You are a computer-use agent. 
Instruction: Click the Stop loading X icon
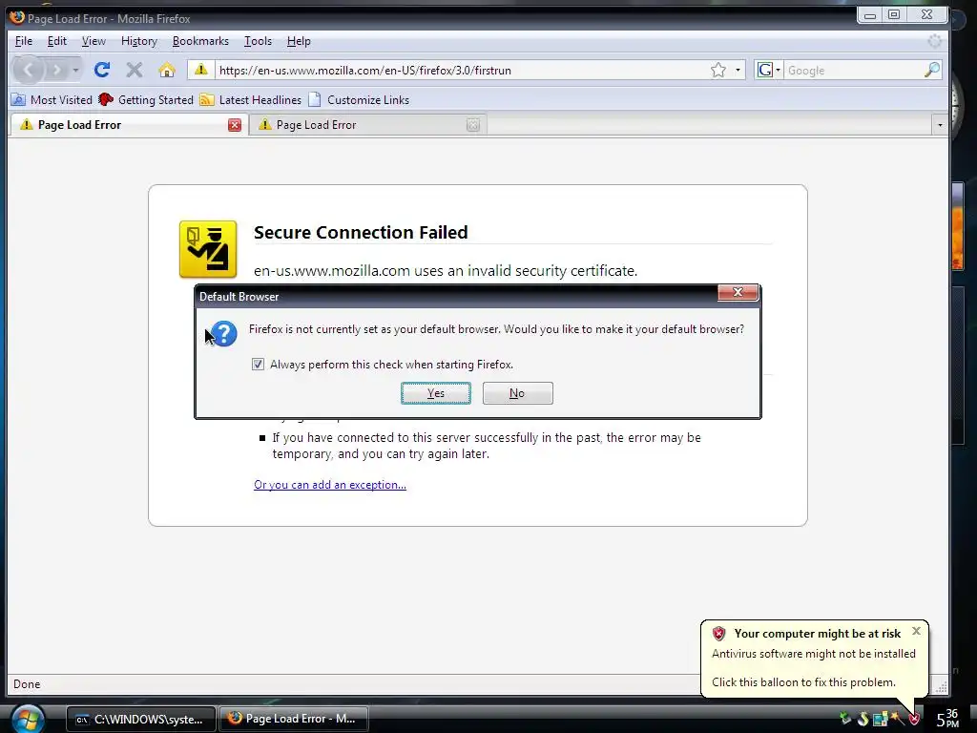[x=134, y=70]
